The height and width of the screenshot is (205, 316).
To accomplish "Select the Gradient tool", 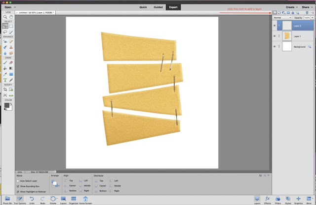I will click(x=11, y=68).
